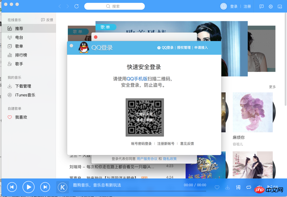Screen dimensions: 287x197
Task: Open the 用户服务协议 link
Action: pos(147,159)
